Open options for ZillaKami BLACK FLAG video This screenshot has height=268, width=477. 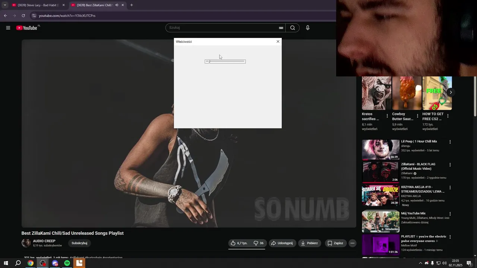[450, 165]
